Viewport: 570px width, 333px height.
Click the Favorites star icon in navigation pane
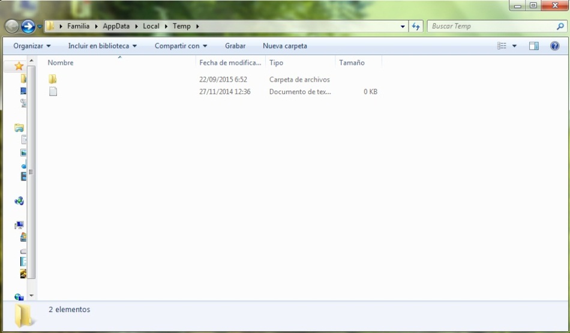(x=19, y=66)
